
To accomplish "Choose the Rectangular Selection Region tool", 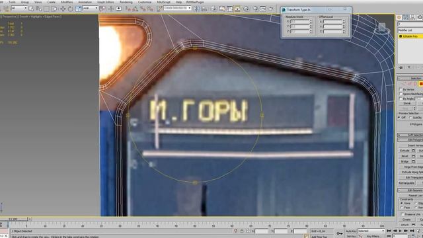I will [x=46, y=9].
